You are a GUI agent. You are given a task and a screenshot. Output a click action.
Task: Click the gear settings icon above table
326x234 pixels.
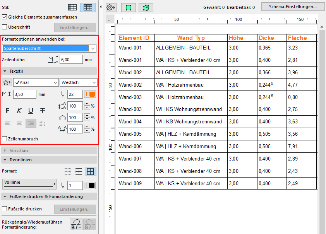click(110, 7)
